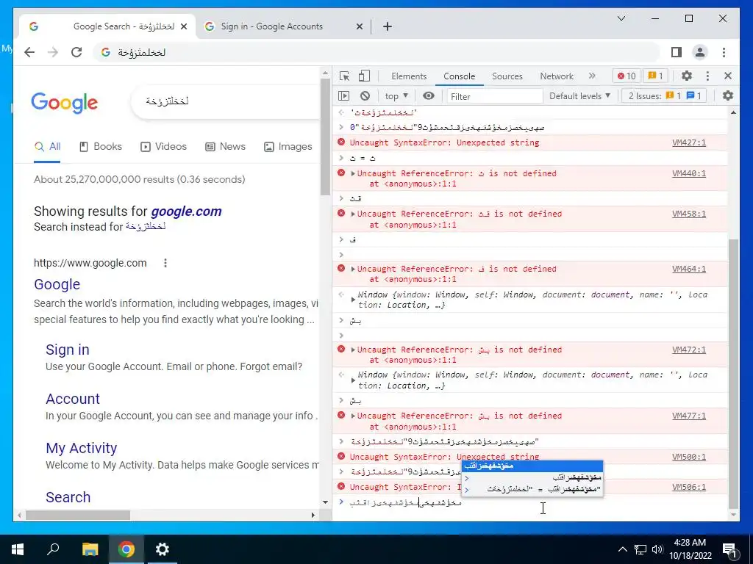This screenshot has width=753, height=564.
Task: Toggle the device toolbar icon
Action: tap(365, 76)
